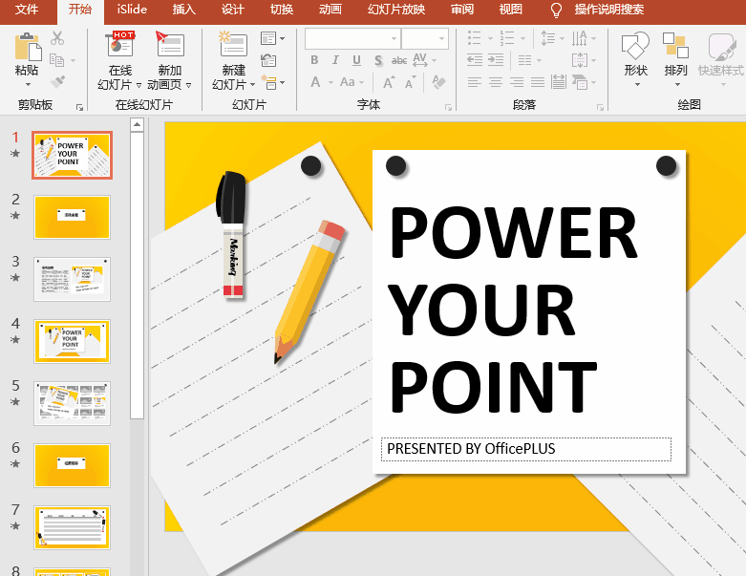
Task: Toggle align left paragraph
Action: 475,82
